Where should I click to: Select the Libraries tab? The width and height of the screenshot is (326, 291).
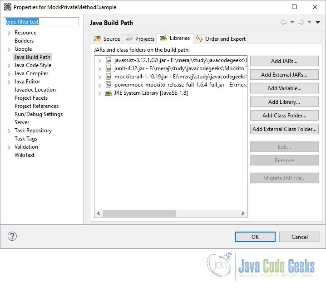[175, 38]
